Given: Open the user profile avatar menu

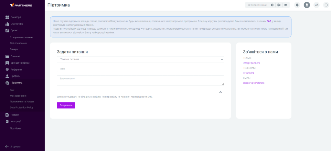Looking at the screenshot, I should [307, 5].
